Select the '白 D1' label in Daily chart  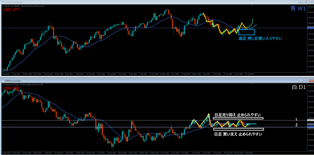click(299, 87)
